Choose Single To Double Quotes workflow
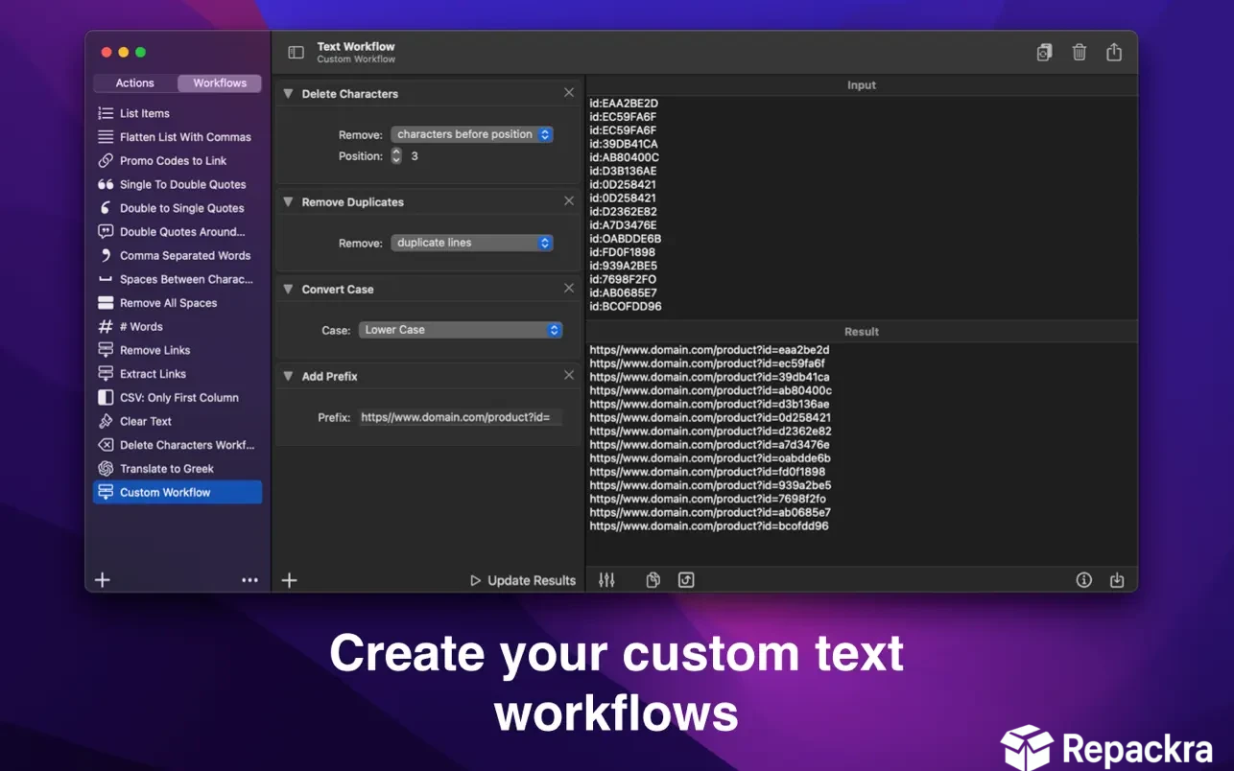 [x=178, y=184]
